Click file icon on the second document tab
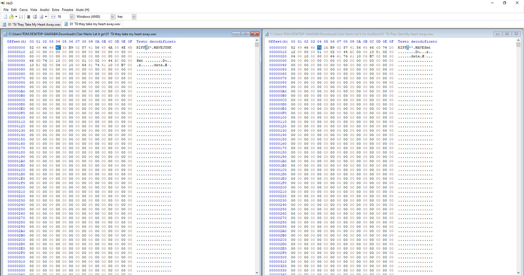The width and height of the screenshot is (524, 276). point(66,24)
